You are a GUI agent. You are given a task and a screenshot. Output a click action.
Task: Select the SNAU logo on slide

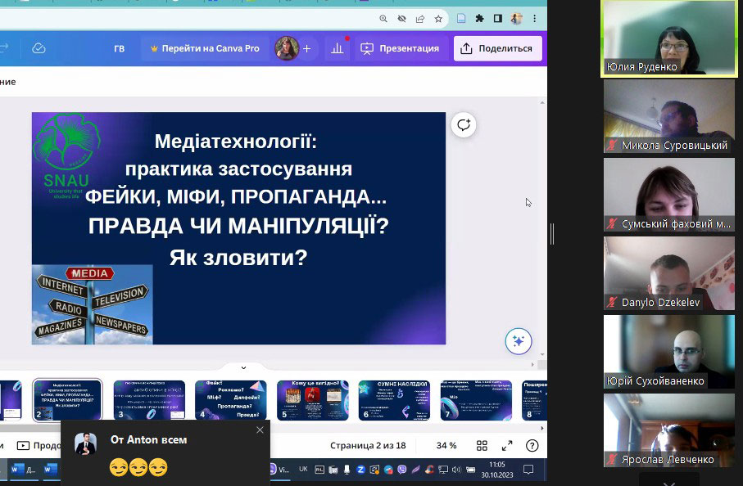tap(66, 156)
